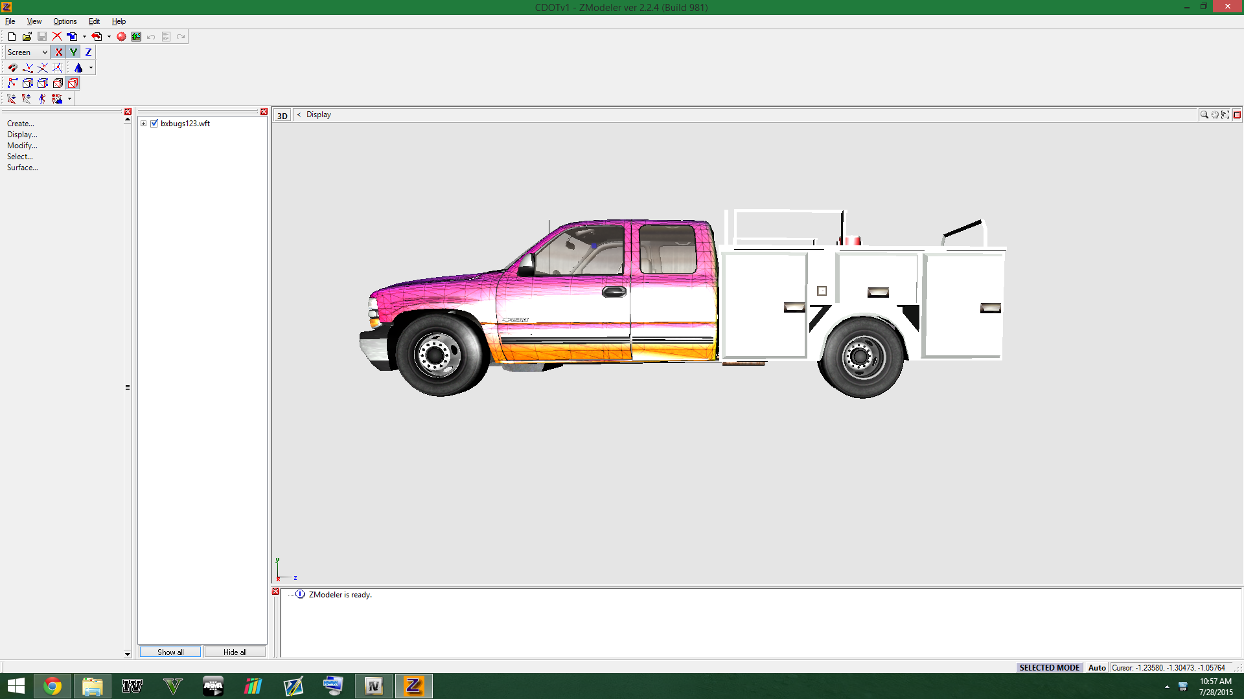The width and height of the screenshot is (1244, 699).
Task: Uncheck the bxbugs123.wft visibility checkbox
Action: point(154,124)
